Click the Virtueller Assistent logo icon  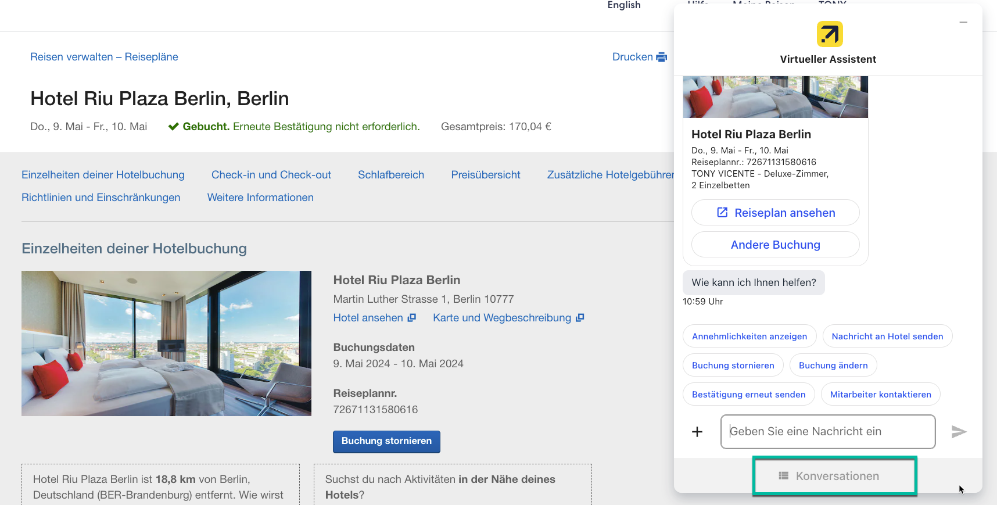pyautogui.click(x=830, y=34)
